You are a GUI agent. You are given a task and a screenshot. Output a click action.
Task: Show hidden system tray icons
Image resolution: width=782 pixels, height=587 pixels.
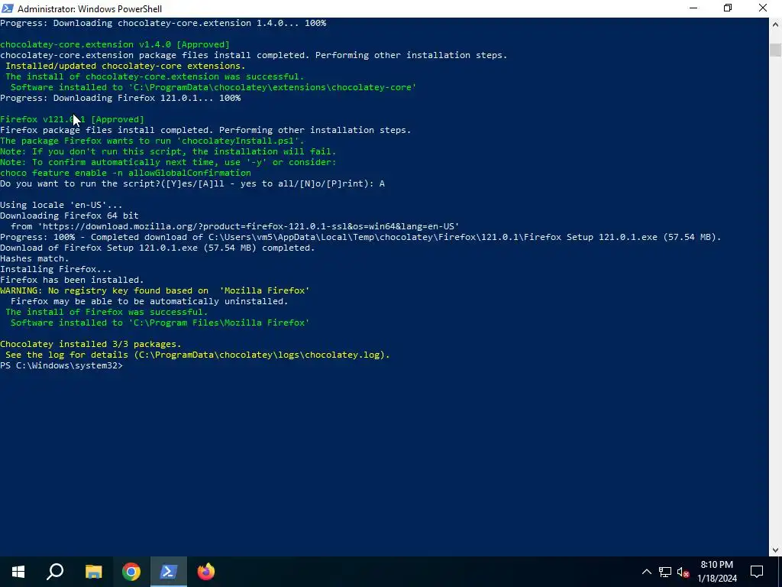point(646,572)
